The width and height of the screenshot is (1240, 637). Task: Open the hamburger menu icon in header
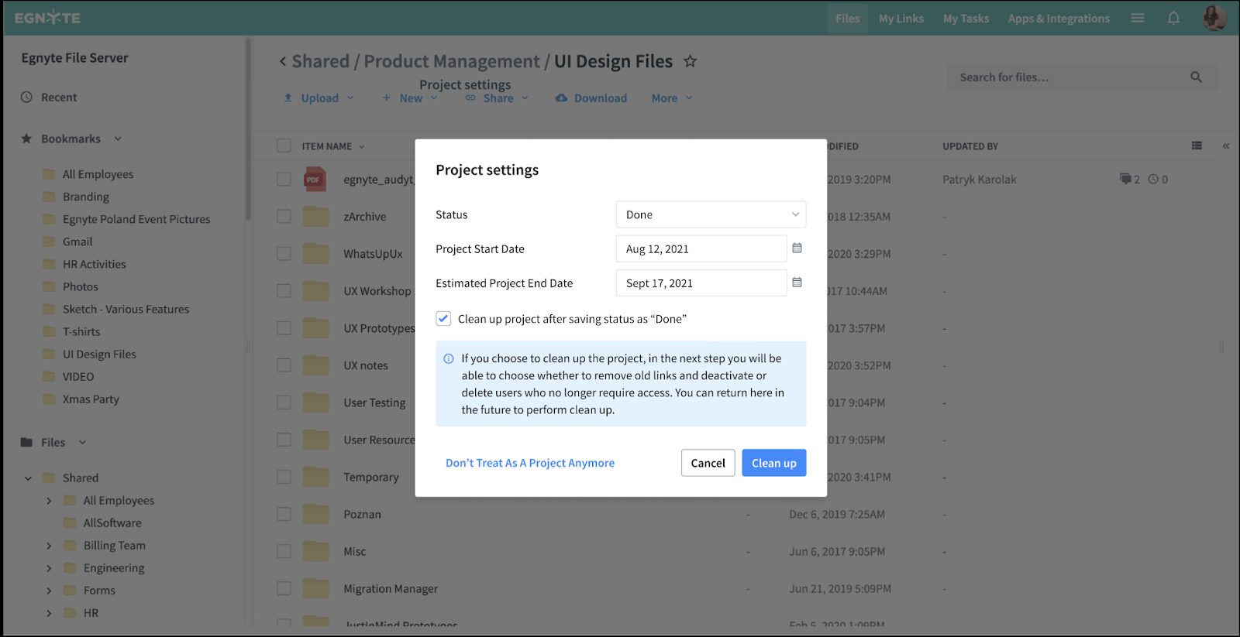pos(1138,18)
